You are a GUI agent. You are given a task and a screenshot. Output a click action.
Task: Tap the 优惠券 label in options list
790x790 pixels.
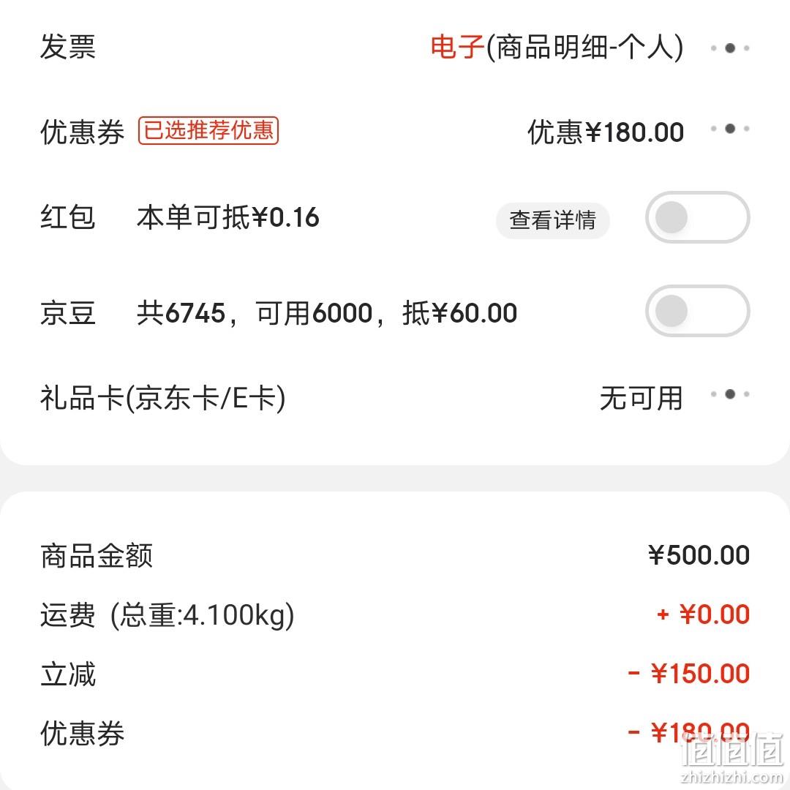(x=82, y=132)
